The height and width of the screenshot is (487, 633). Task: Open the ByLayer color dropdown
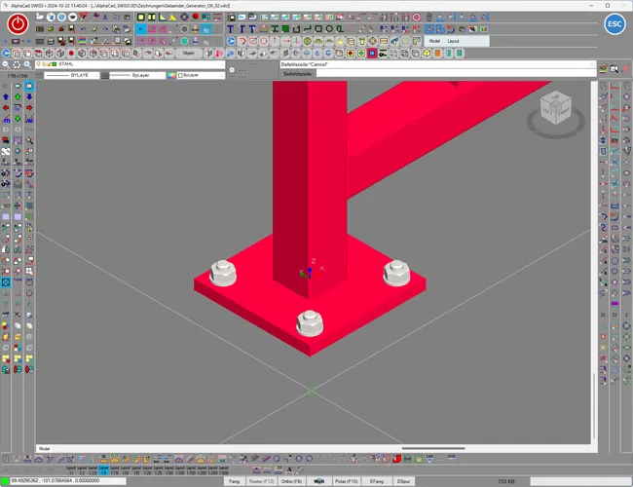point(201,75)
